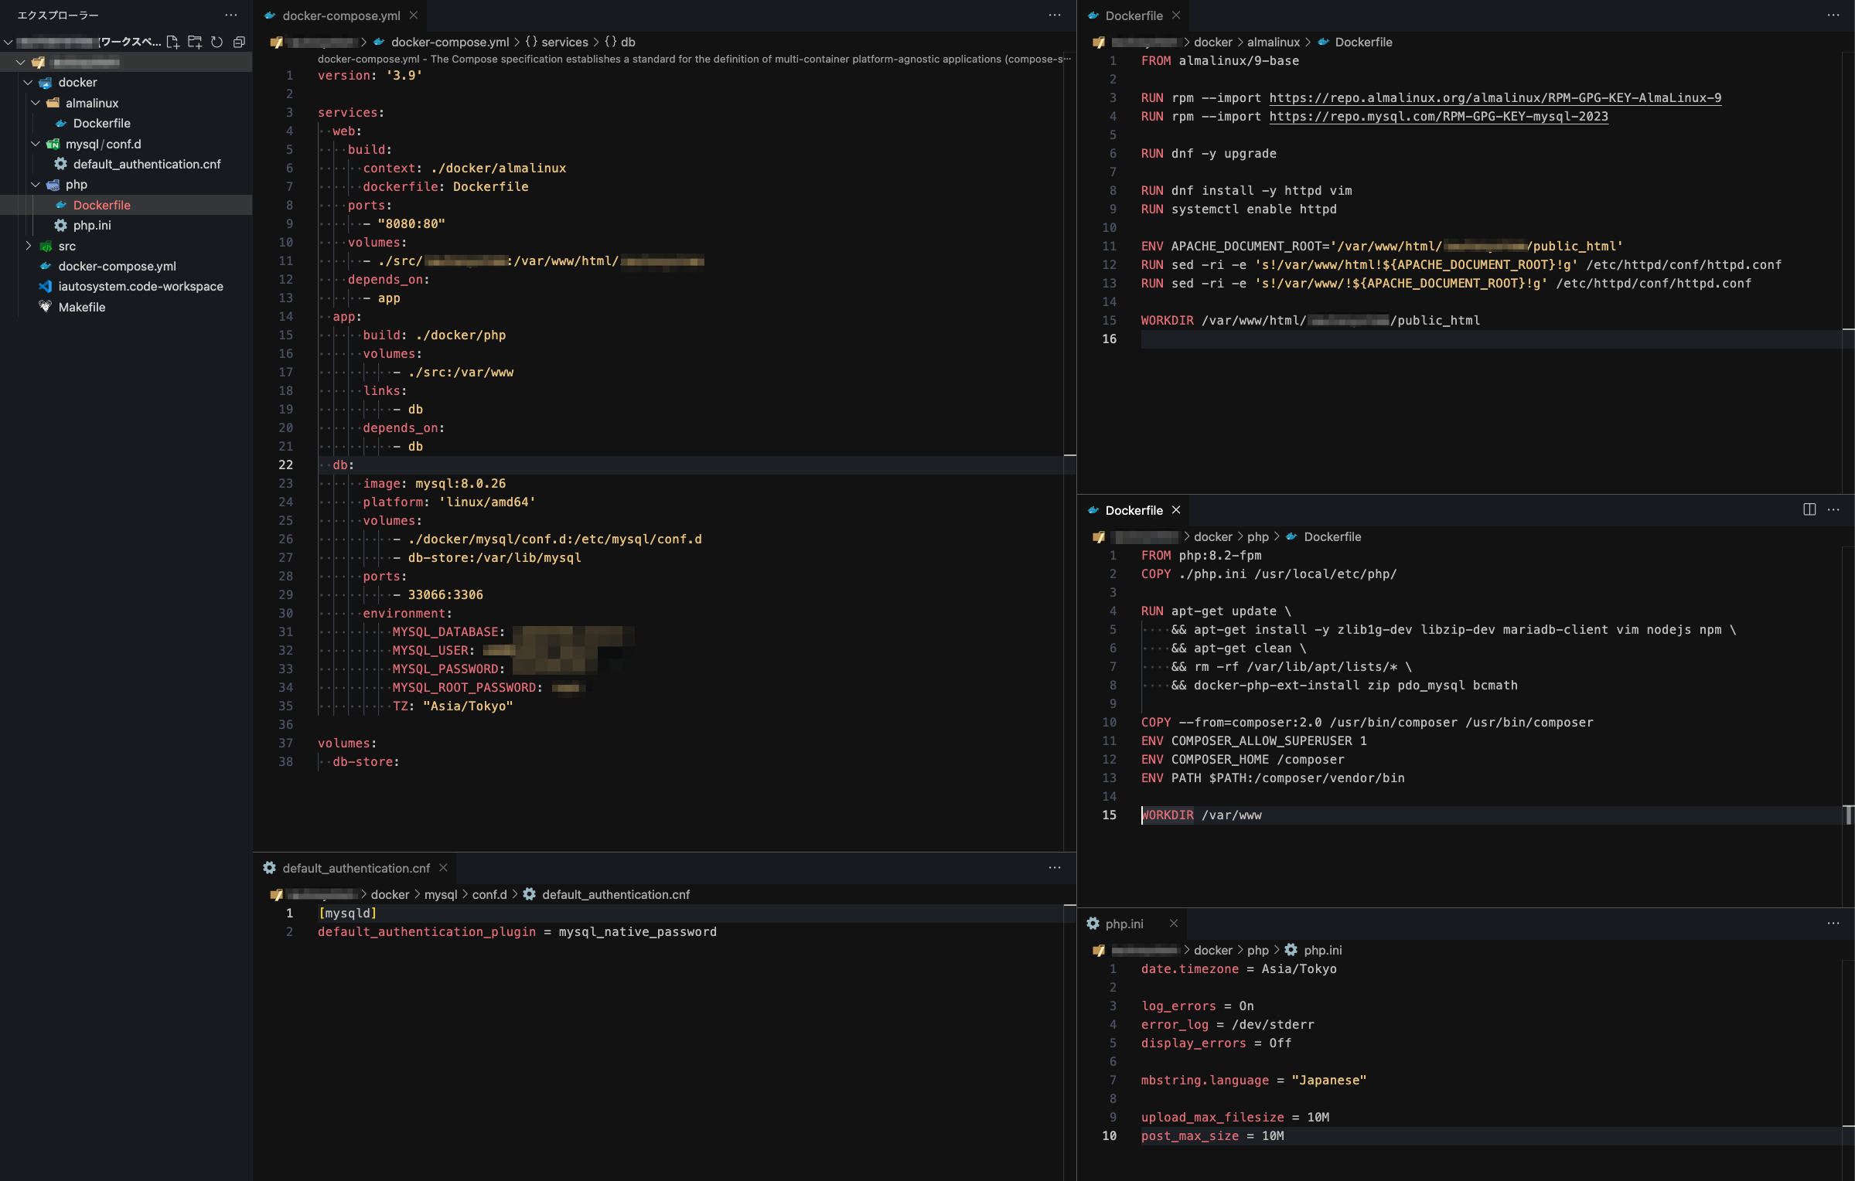Open the explorer's more actions (…) menu
The height and width of the screenshot is (1181, 1855).
tap(231, 14)
